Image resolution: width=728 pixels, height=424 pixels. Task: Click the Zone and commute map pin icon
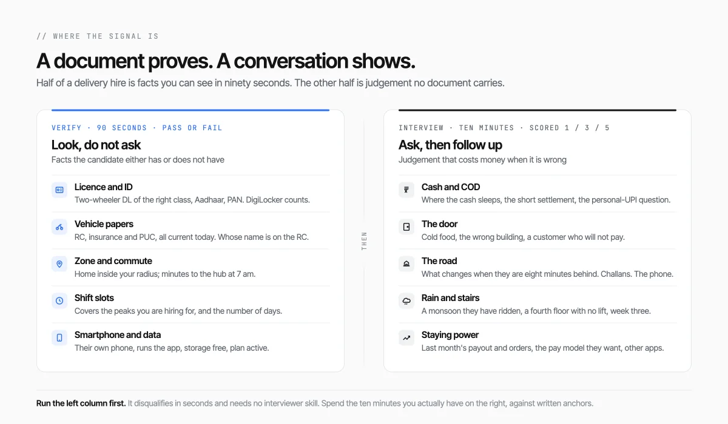tap(59, 264)
